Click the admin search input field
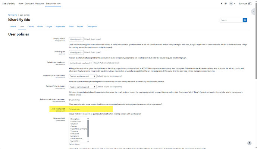This screenshot has width=257, height=149. 231,20
